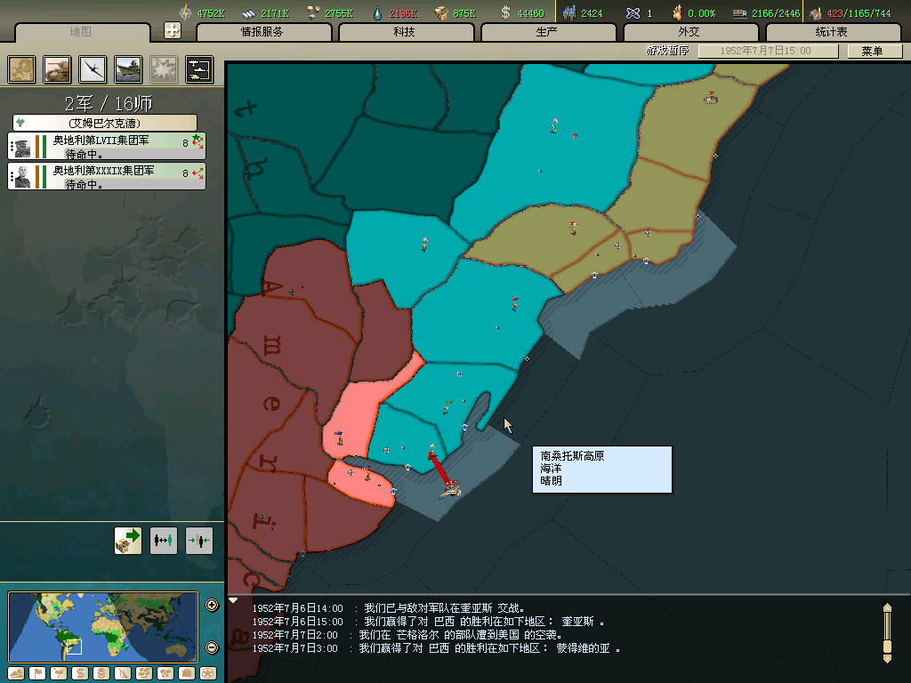Select the 地图 map tab
This screenshot has height=683, width=911.
tap(81, 32)
